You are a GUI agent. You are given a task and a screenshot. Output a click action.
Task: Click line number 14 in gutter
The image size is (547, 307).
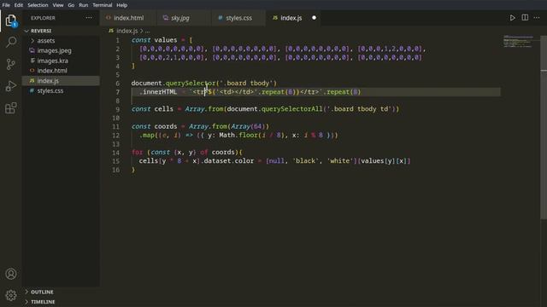(116, 153)
